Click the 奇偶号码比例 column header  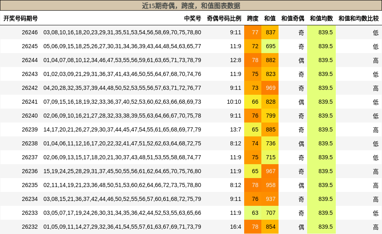coord(224,18)
